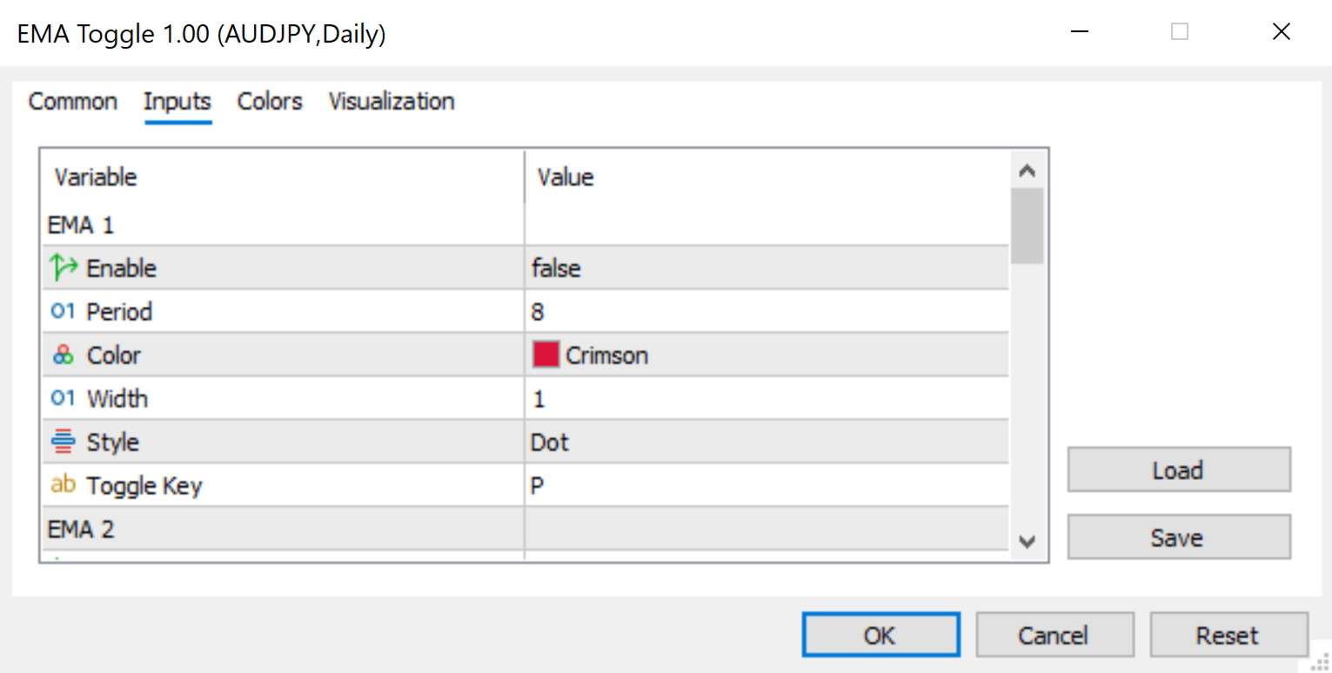Save the input settings with Save

coord(1178,537)
